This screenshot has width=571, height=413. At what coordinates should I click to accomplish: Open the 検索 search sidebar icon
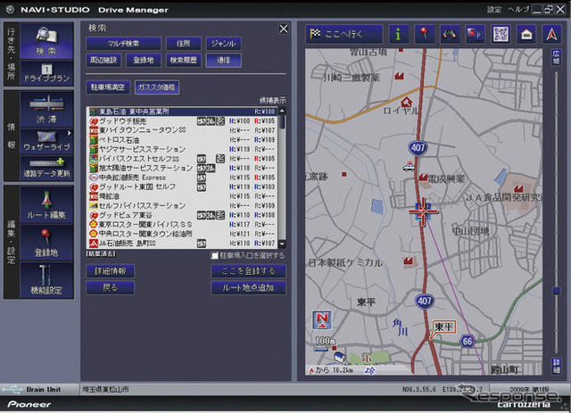coord(46,41)
